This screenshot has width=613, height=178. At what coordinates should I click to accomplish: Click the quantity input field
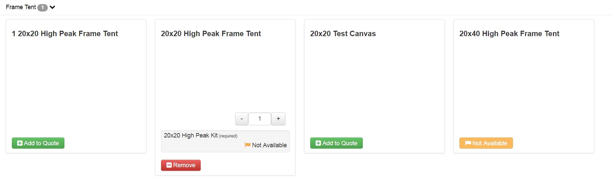[x=260, y=119]
